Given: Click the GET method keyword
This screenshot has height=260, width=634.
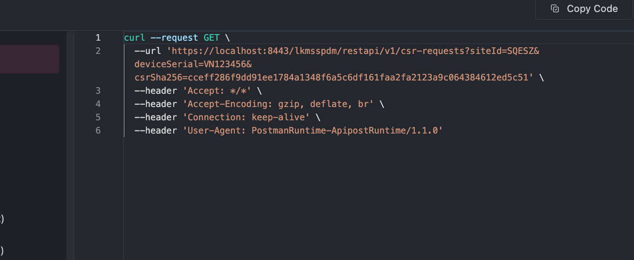Looking at the screenshot, I should [x=211, y=38].
